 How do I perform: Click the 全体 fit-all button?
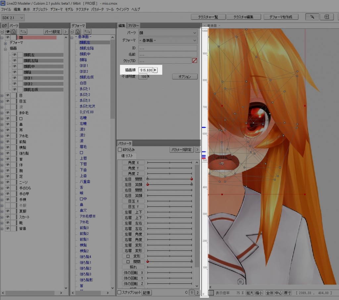coord(269,293)
